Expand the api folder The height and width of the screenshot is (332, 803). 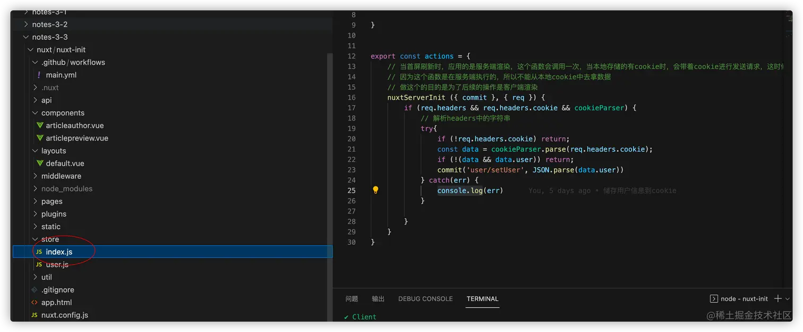click(35, 100)
